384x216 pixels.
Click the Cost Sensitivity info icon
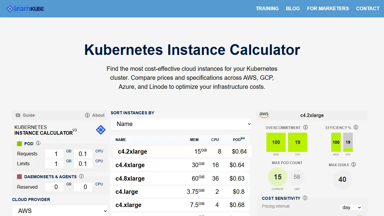pyautogui.click(x=305, y=198)
